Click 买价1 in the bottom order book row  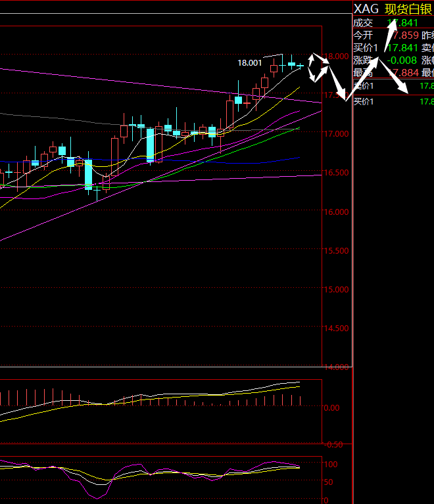click(364, 102)
